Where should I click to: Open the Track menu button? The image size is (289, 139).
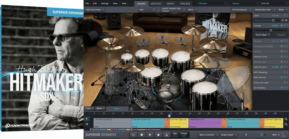click(89, 109)
